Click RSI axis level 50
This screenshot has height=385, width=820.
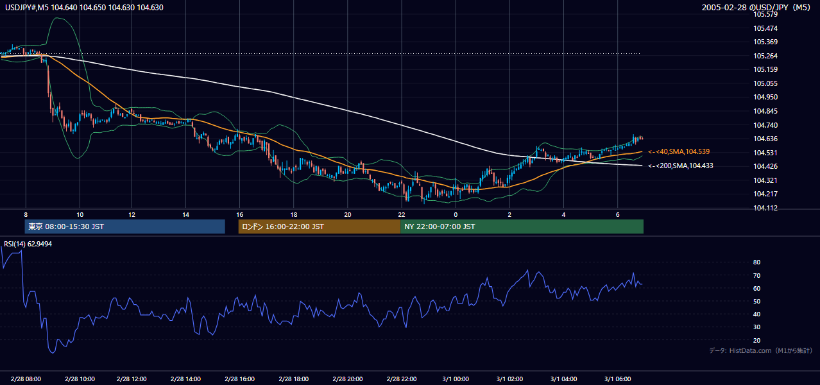click(757, 301)
